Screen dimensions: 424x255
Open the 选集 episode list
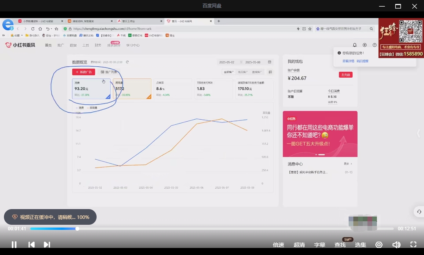(x=360, y=245)
